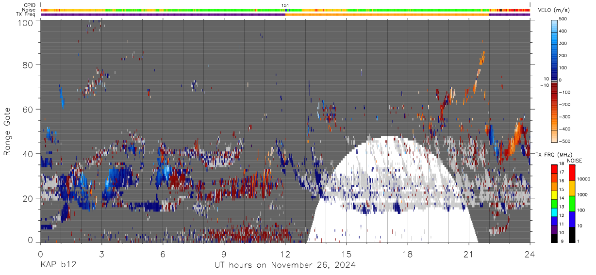Click the 151 CPID marker

coord(285,5)
